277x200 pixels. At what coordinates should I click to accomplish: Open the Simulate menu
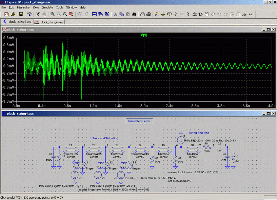(x=47, y=7)
